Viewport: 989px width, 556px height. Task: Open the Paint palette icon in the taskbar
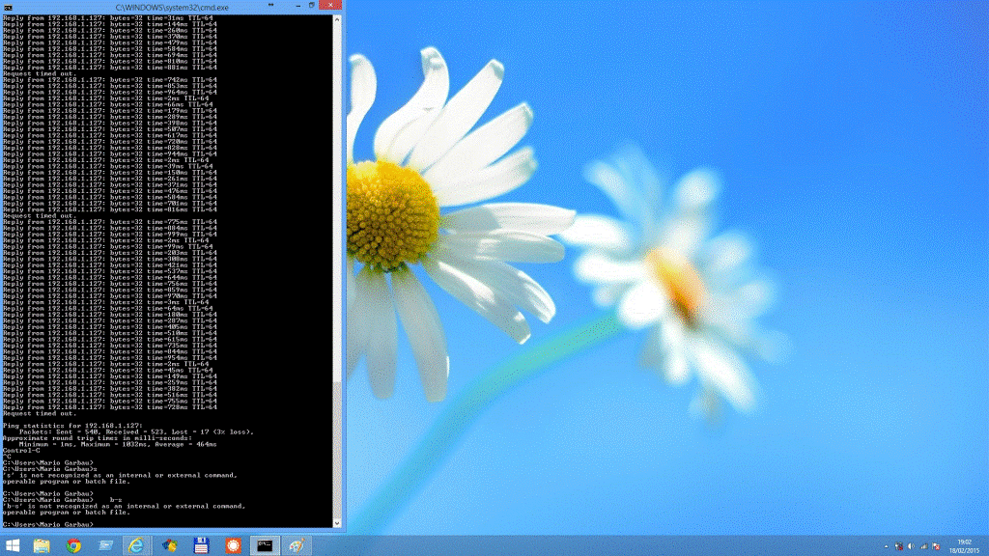[296, 545]
